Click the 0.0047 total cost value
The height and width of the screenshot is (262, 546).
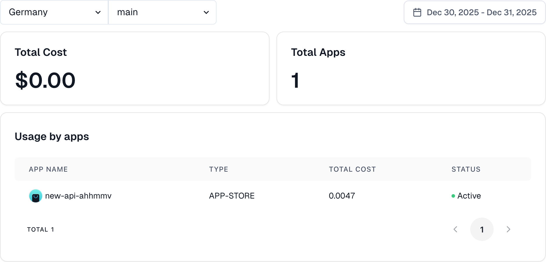point(342,196)
